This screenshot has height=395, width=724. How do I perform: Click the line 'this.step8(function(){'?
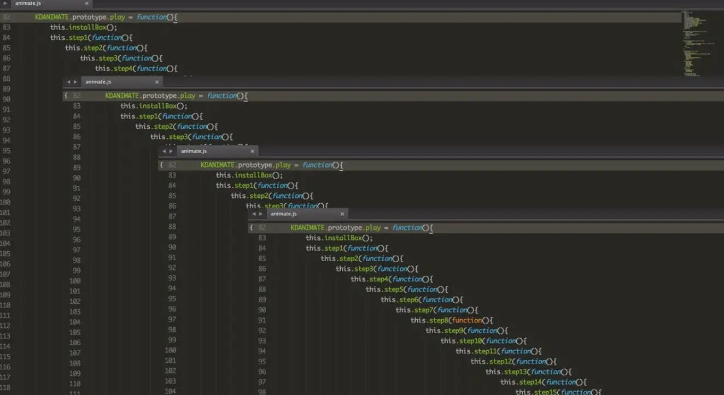452,320
